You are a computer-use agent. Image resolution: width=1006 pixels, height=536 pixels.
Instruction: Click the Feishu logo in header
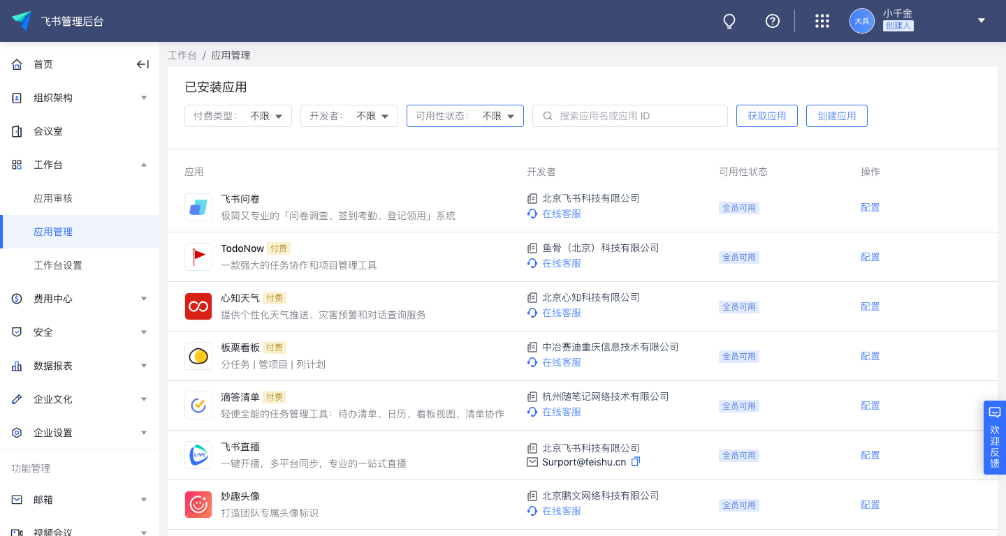22,21
